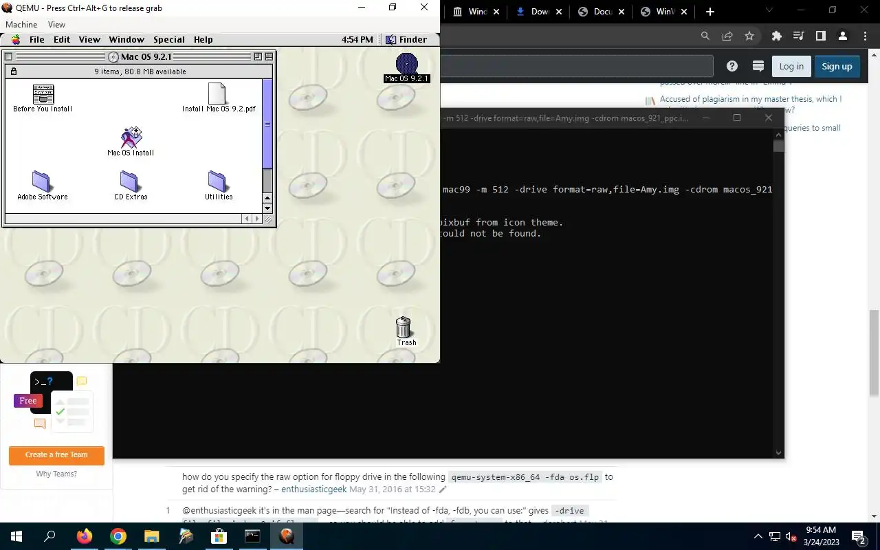
Task: Open Mac OS File menu
Action: coord(37,39)
